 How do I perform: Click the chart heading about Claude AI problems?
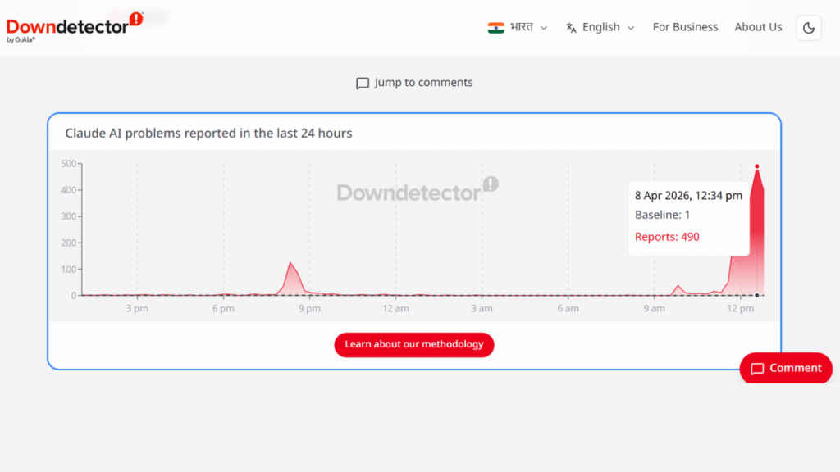208,133
